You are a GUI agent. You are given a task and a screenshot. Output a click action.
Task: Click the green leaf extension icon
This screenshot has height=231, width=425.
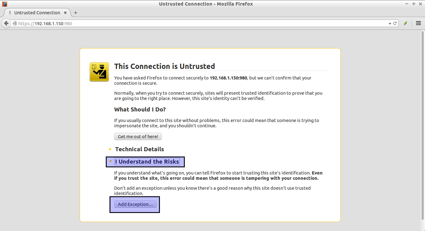click(405, 23)
